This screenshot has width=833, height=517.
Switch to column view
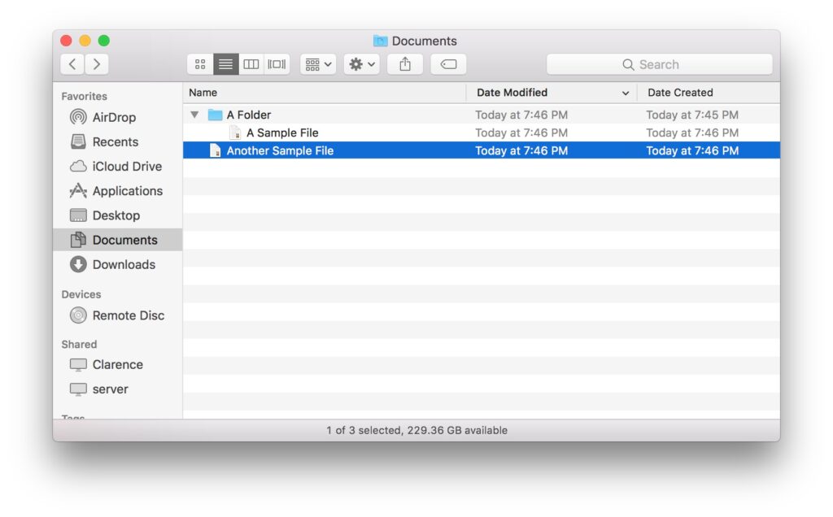click(251, 63)
